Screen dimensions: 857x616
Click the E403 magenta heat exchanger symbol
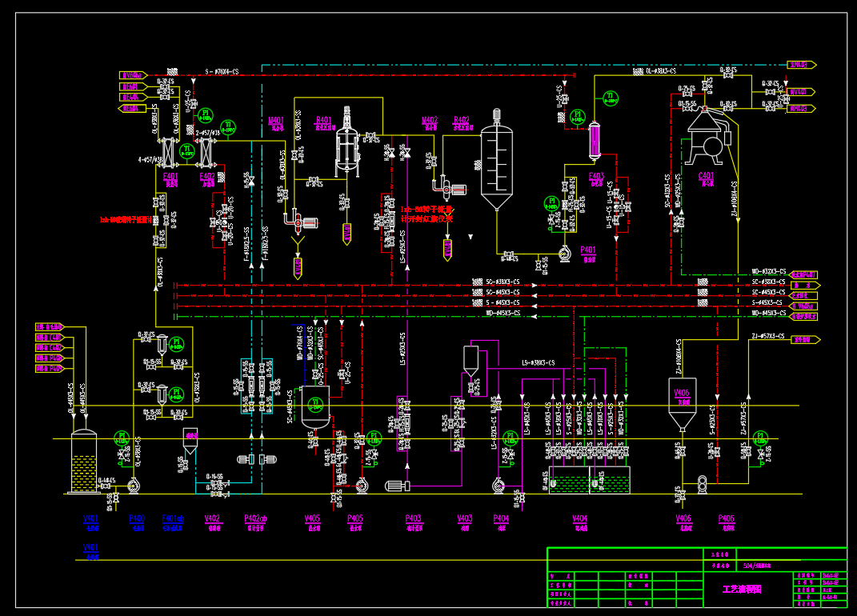coord(594,141)
